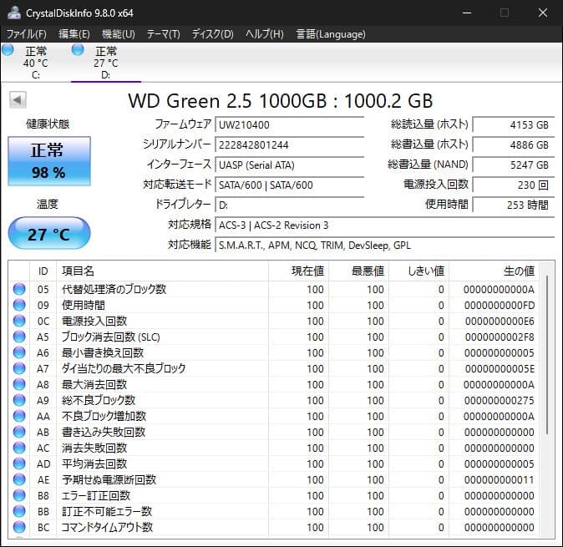Click the power on hours value 253 時間

[x=514, y=205]
